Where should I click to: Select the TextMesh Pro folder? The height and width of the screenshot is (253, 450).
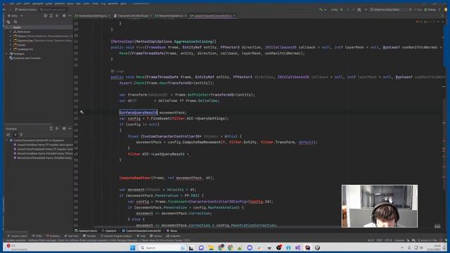[x=25, y=49]
